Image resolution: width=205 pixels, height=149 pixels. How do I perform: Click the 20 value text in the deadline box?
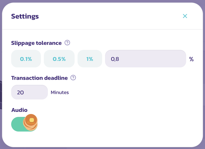[20, 93]
